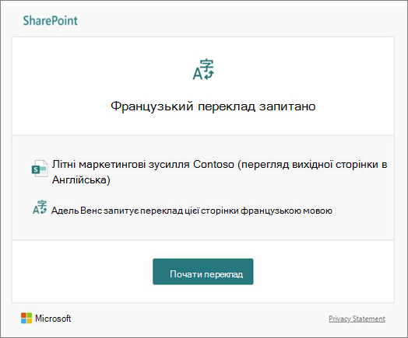Viewport: 408px width, 338px height.
Task: Click the Microsoft wordmark text in footer
Action: click(x=53, y=319)
